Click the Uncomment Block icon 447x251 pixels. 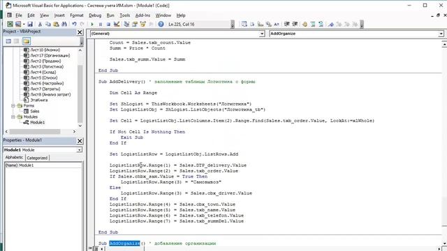point(321,24)
